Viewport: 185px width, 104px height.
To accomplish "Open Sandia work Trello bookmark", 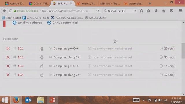I will 36,18.
